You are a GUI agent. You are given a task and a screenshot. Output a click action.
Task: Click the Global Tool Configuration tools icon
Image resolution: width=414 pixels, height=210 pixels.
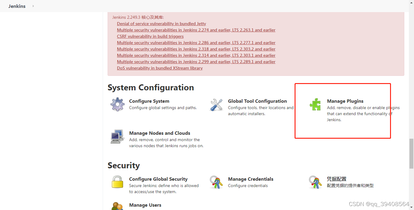coord(216,105)
